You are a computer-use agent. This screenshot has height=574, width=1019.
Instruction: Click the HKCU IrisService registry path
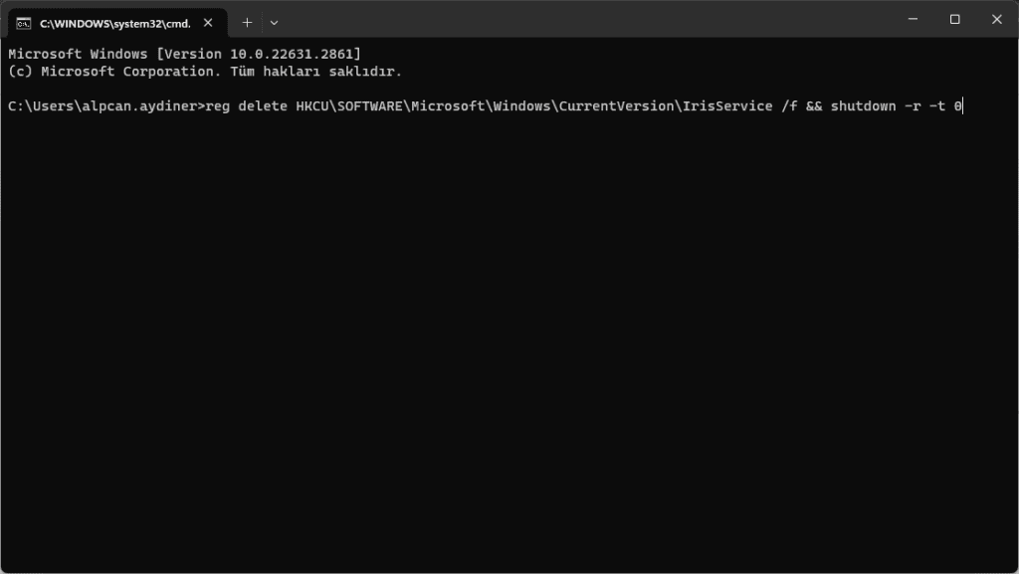click(x=533, y=105)
